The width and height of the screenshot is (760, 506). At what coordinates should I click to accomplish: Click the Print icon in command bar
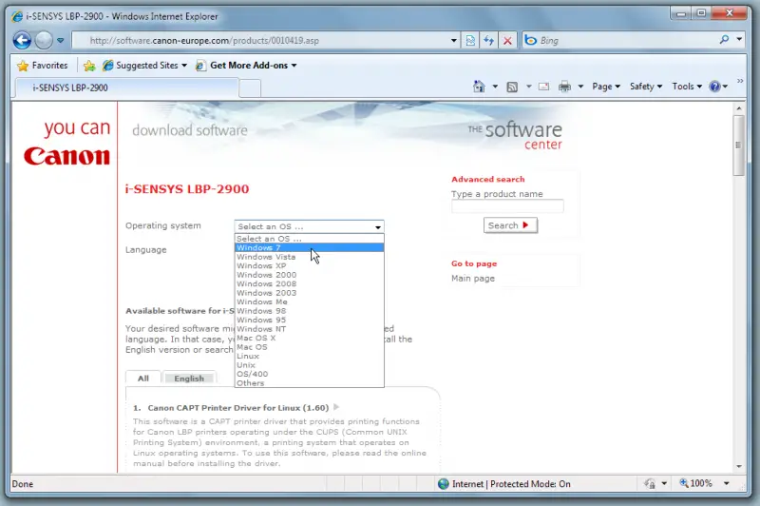[x=564, y=87]
